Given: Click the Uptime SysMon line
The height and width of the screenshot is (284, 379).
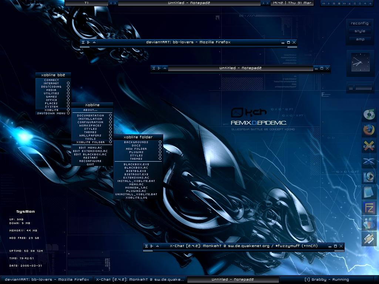Looking at the screenshot, I should pyautogui.click(x=26, y=251).
